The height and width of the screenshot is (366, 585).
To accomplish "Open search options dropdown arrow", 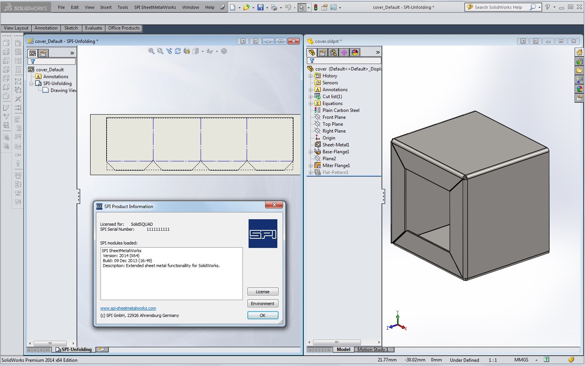I will pyautogui.click(x=539, y=7).
